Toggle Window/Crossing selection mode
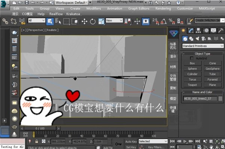 75,21
